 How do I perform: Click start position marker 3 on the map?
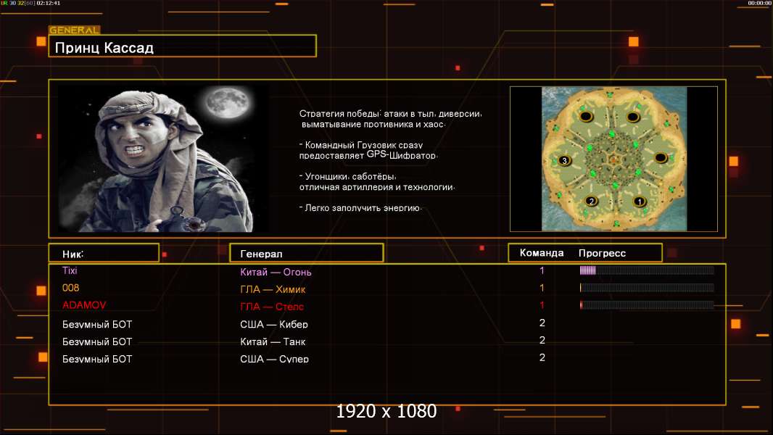(564, 160)
